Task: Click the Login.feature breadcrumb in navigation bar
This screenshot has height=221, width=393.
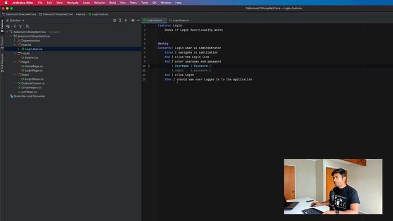Action: (98, 14)
